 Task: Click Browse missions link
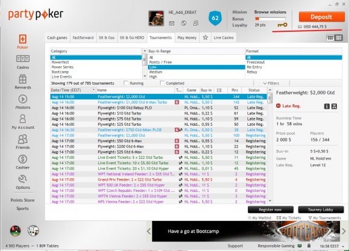click(270, 12)
